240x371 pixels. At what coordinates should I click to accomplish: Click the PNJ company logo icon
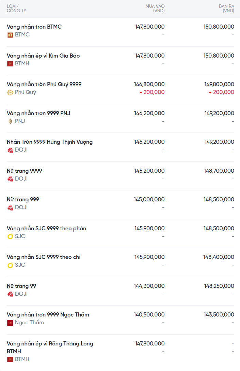(x=10, y=121)
